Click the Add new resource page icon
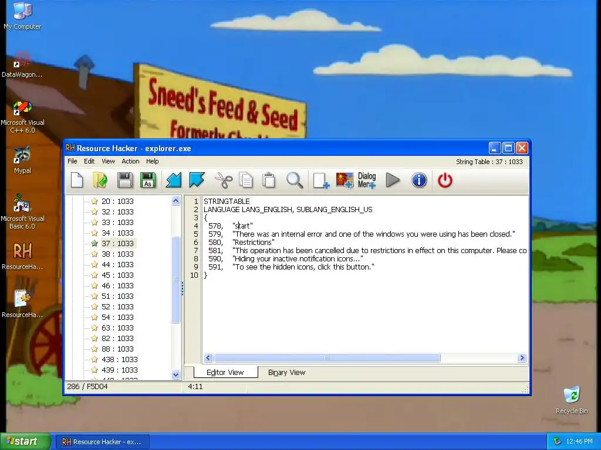The height and width of the screenshot is (450, 601). [321, 180]
